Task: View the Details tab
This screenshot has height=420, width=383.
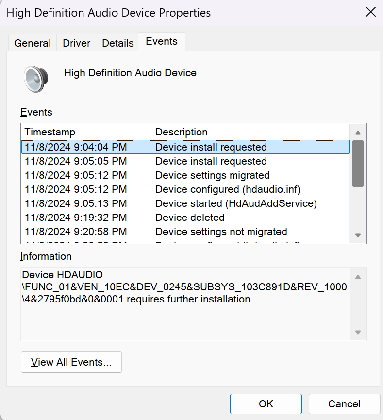Action: pyautogui.click(x=117, y=43)
